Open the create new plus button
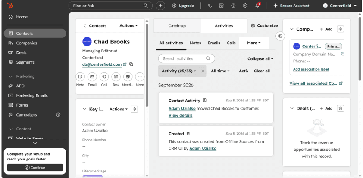The image size is (363, 178). [x=160, y=6]
